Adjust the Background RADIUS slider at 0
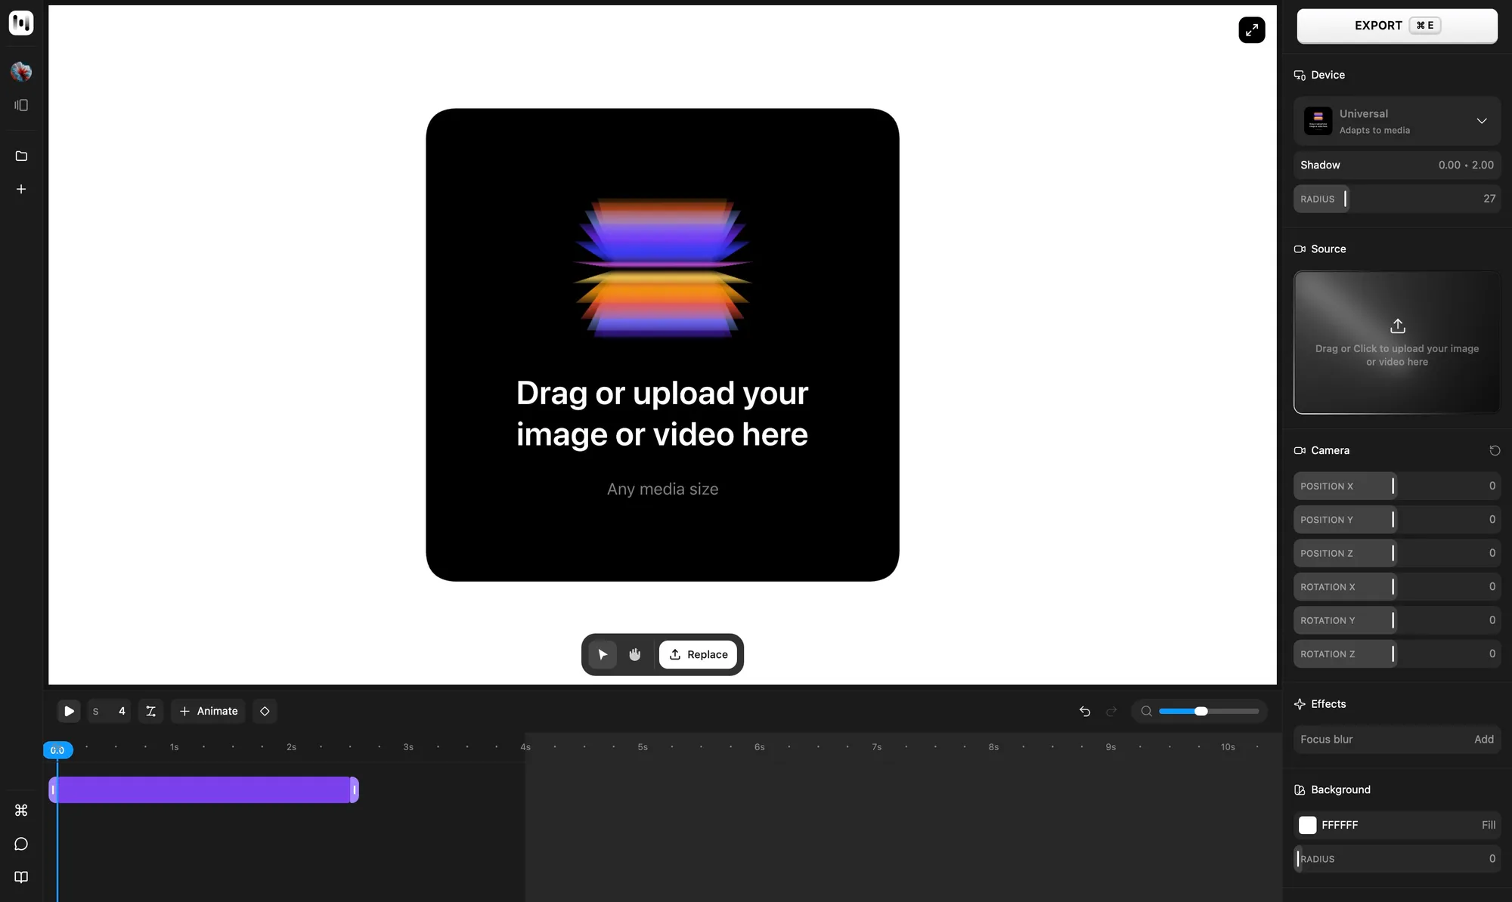The width and height of the screenshot is (1512, 902). 1397,859
